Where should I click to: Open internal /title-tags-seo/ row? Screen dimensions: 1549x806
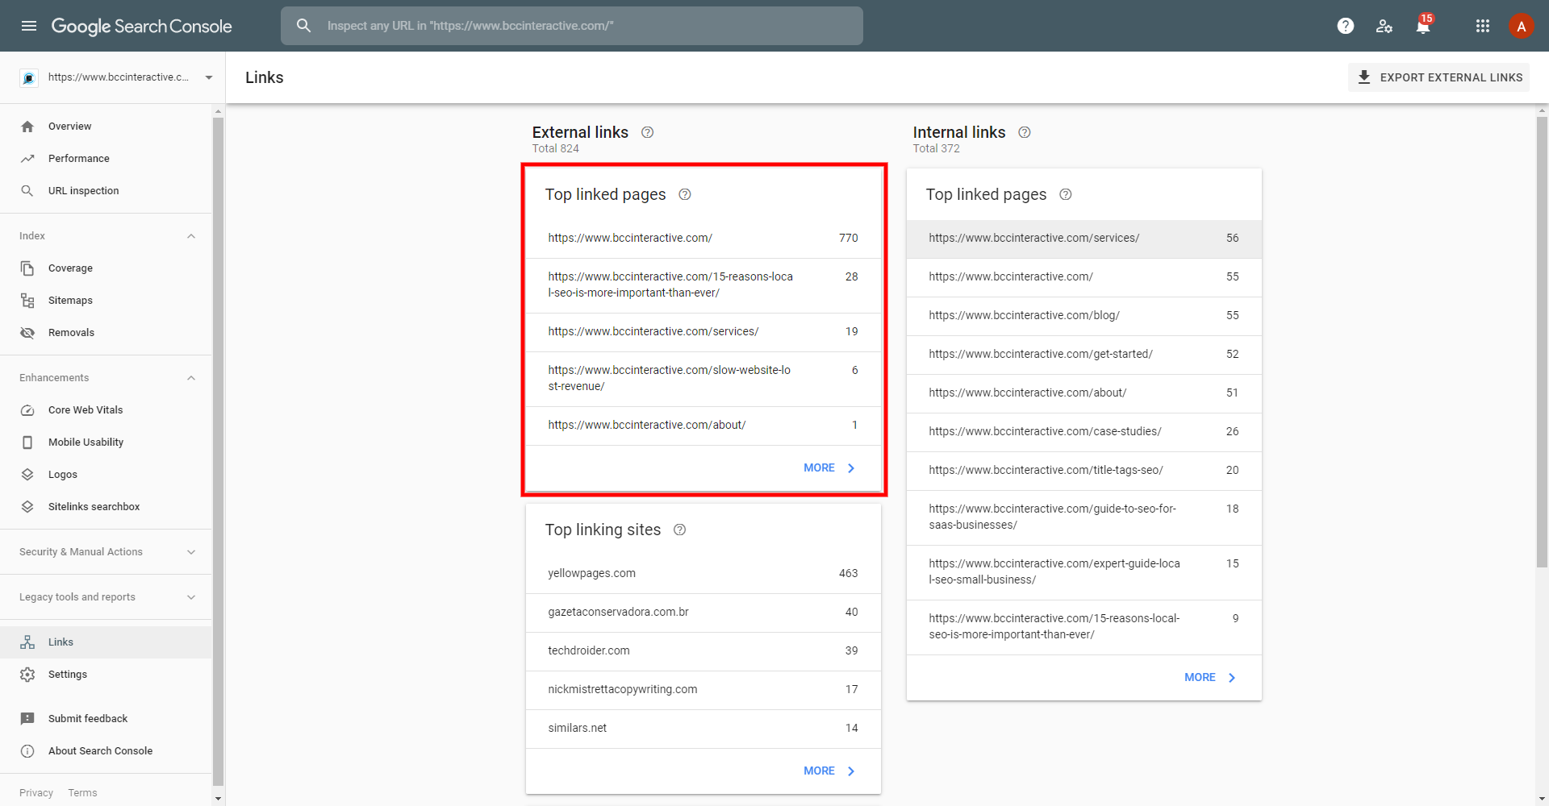click(x=1084, y=471)
